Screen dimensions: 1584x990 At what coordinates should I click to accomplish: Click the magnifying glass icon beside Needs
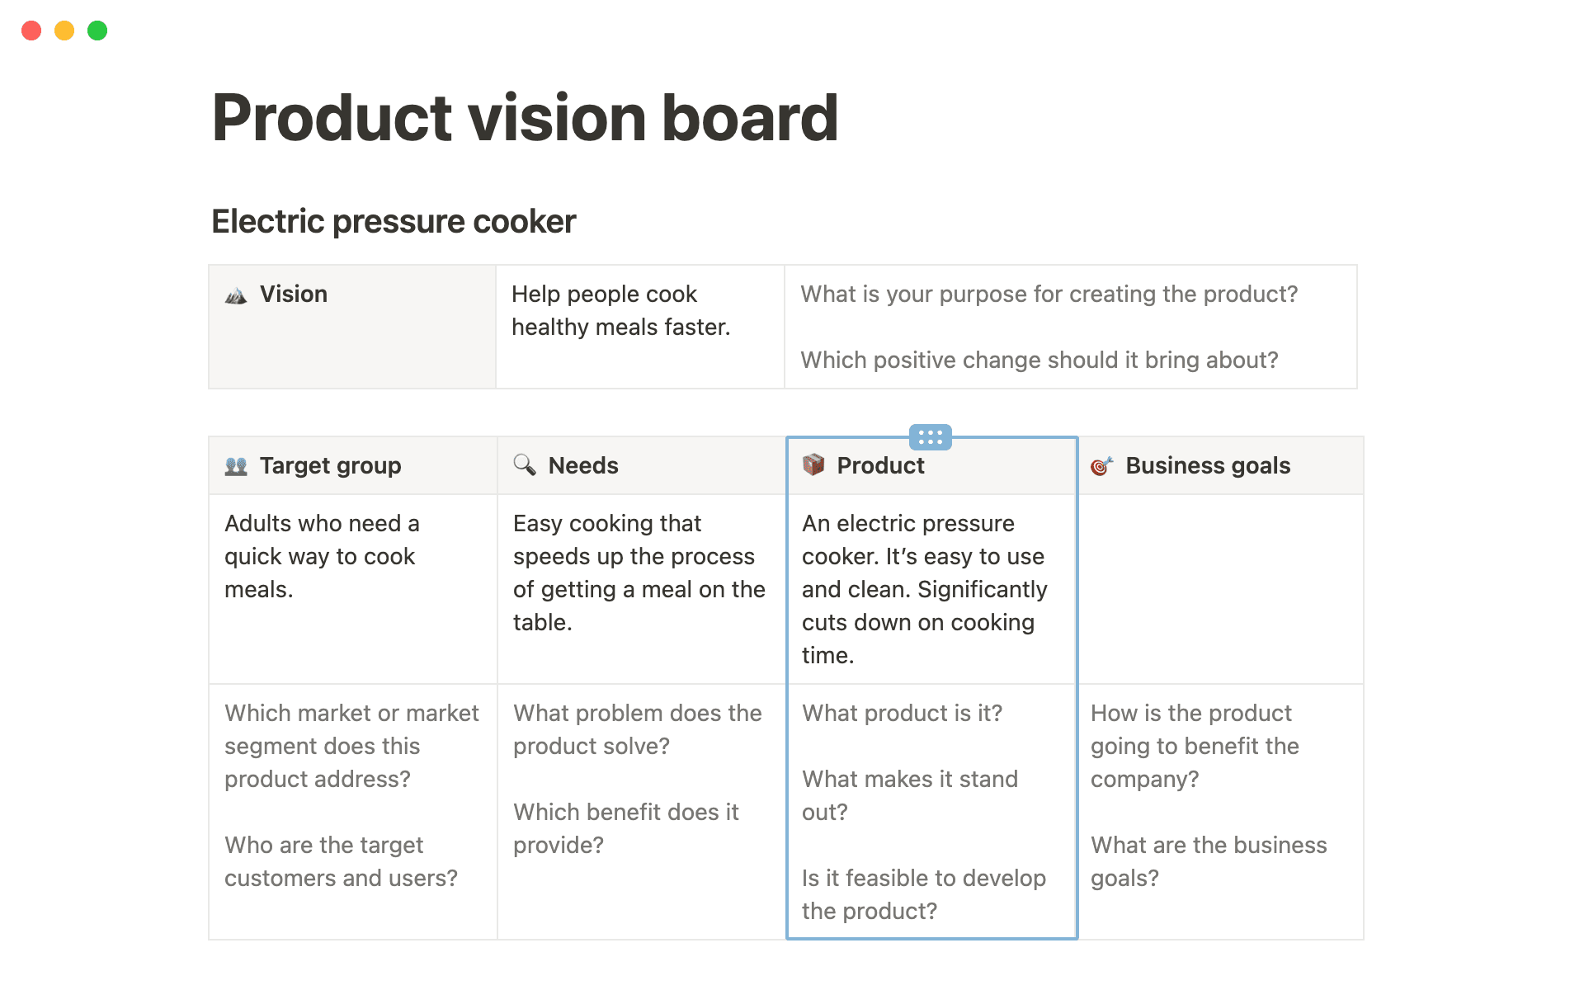[523, 465]
